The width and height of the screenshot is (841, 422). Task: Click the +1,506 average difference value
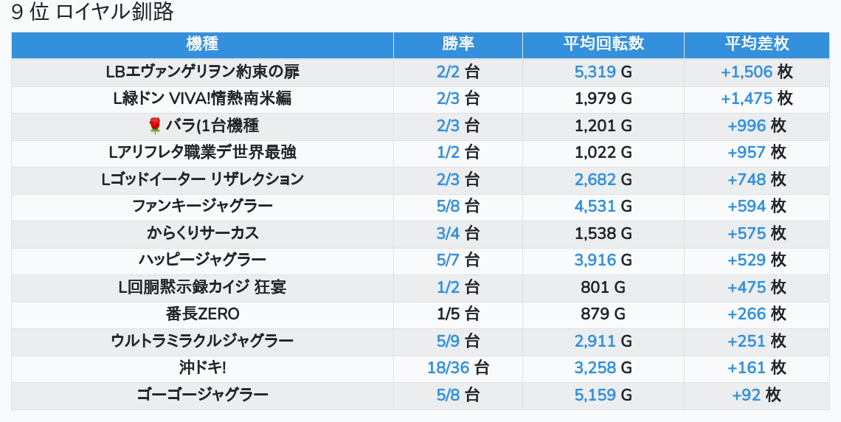click(x=747, y=72)
